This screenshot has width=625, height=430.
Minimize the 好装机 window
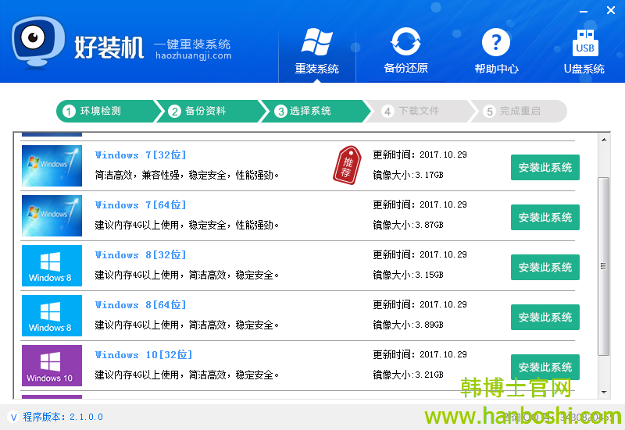(x=584, y=12)
